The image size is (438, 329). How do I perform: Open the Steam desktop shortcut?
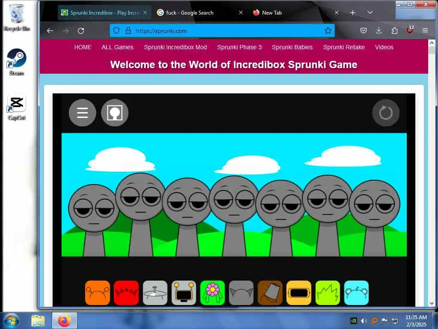[x=17, y=62]
